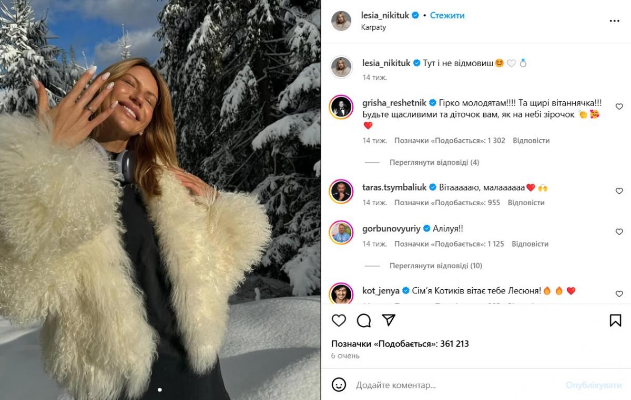Like grisha_reshetnik's comment
This screenshot has width=631, height=400.
coord(619,107)
